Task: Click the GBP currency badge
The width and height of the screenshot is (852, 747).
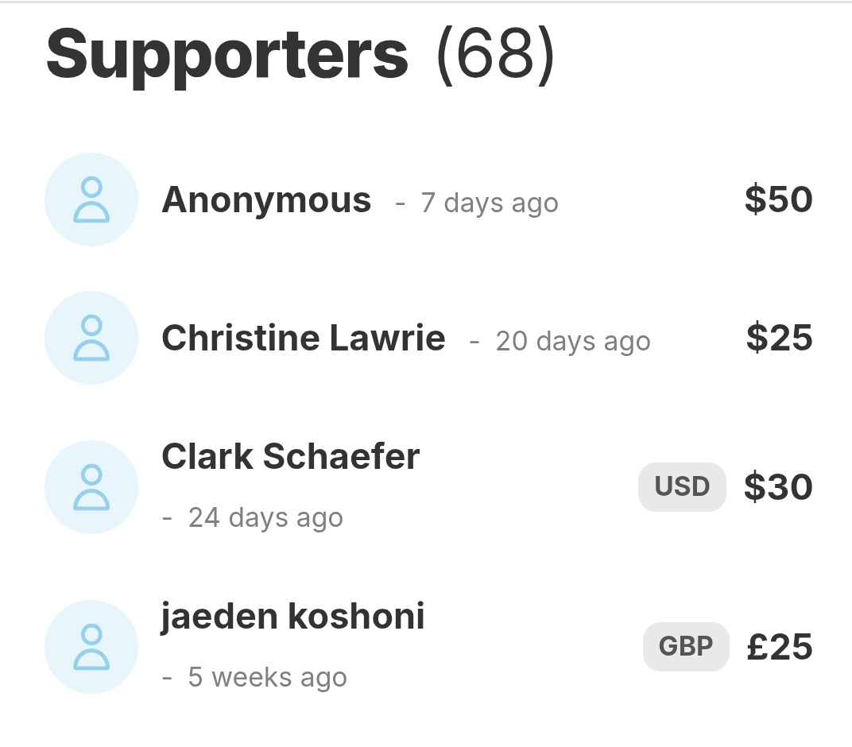Action: [x=686, y=647]
